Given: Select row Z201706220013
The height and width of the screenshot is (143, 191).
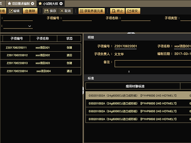Looking at the screenshot, I should coord(40,63).
